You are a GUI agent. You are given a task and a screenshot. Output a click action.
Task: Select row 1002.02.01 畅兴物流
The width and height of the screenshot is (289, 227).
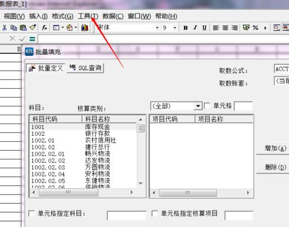(83, 154)
